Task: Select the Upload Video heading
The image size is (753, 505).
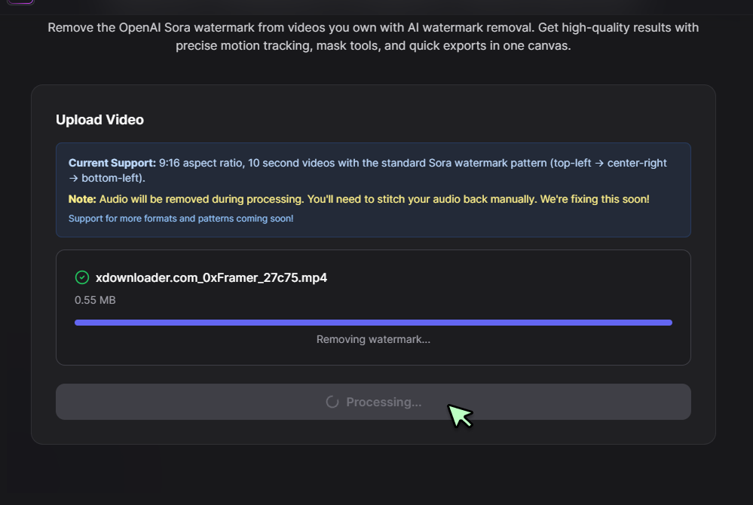Action: 99,119
